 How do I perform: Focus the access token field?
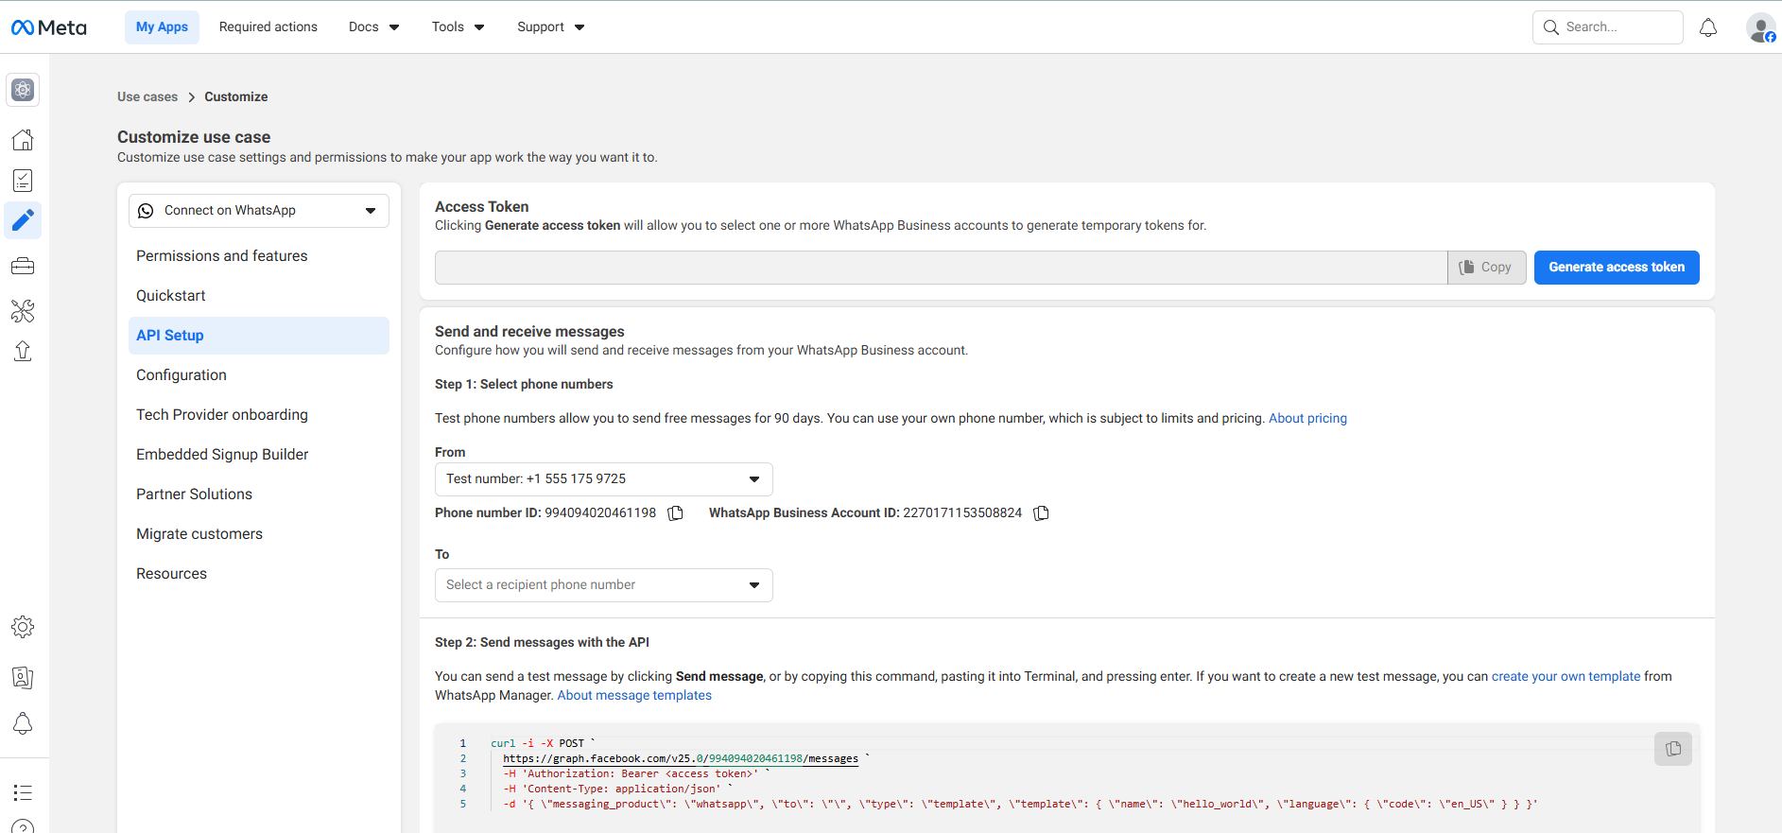pos(941,268)
